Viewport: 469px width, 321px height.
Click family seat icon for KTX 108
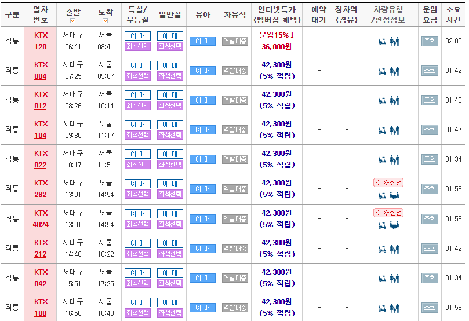pos(395,308)
